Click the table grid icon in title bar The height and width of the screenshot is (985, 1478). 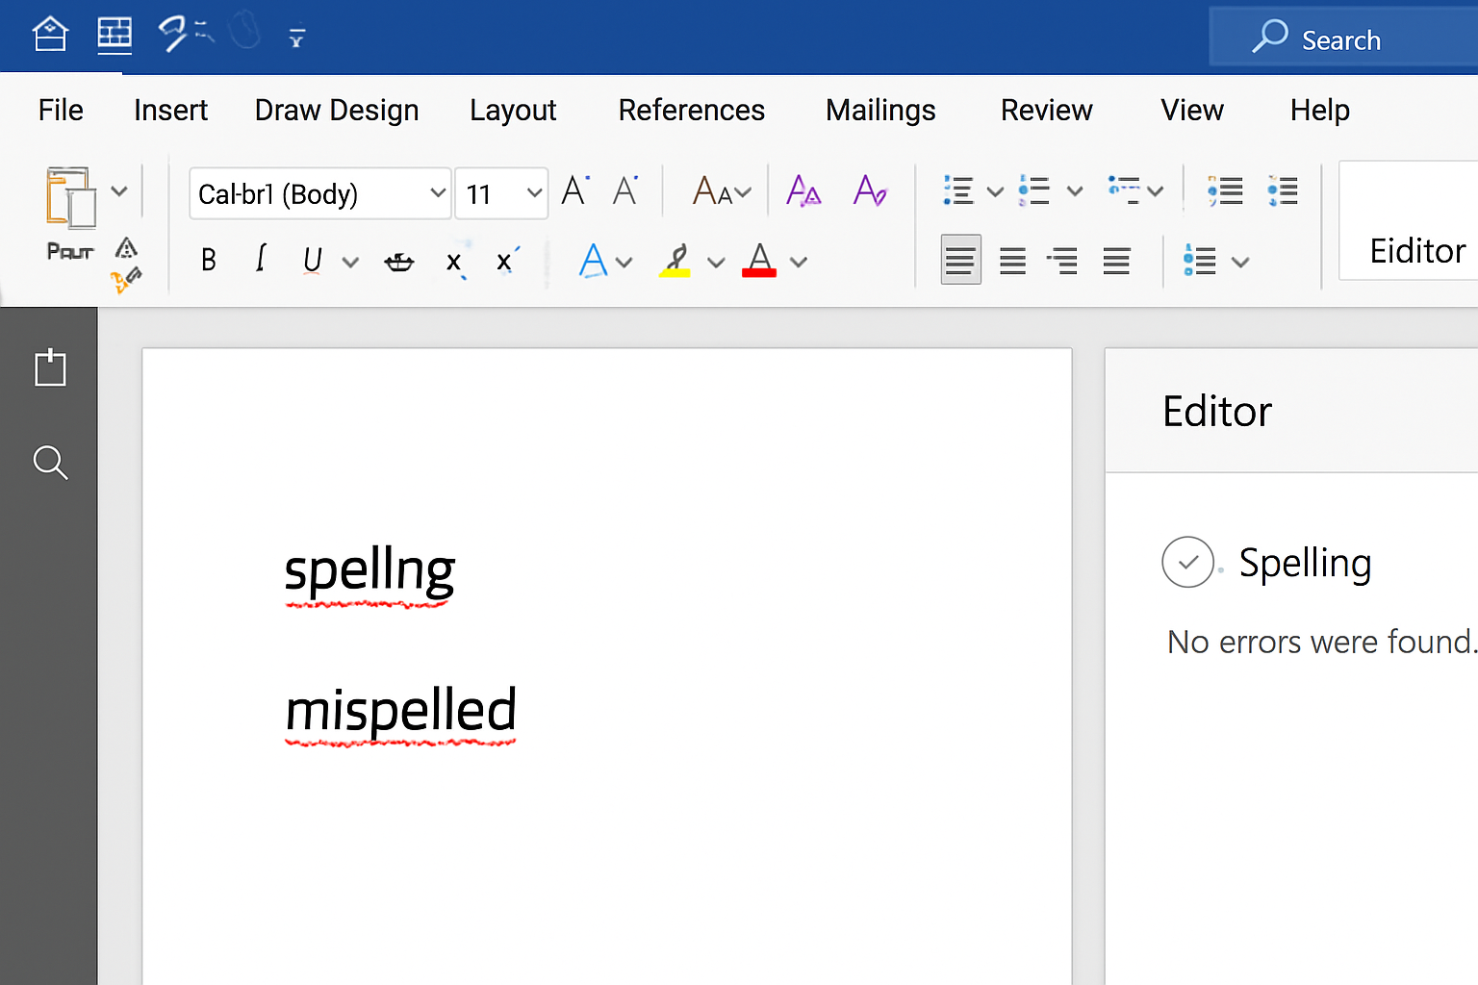pos(115,36)
